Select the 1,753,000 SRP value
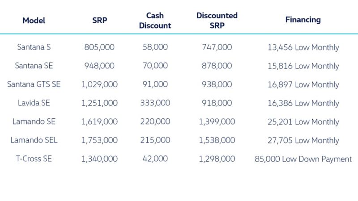Image resolution: width=358 pixels, height=201 pixels. pyautogui.click(x=99, y=140)
